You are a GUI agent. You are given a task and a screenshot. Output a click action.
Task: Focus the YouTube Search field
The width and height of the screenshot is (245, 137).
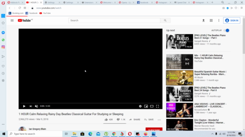[114, 20]
